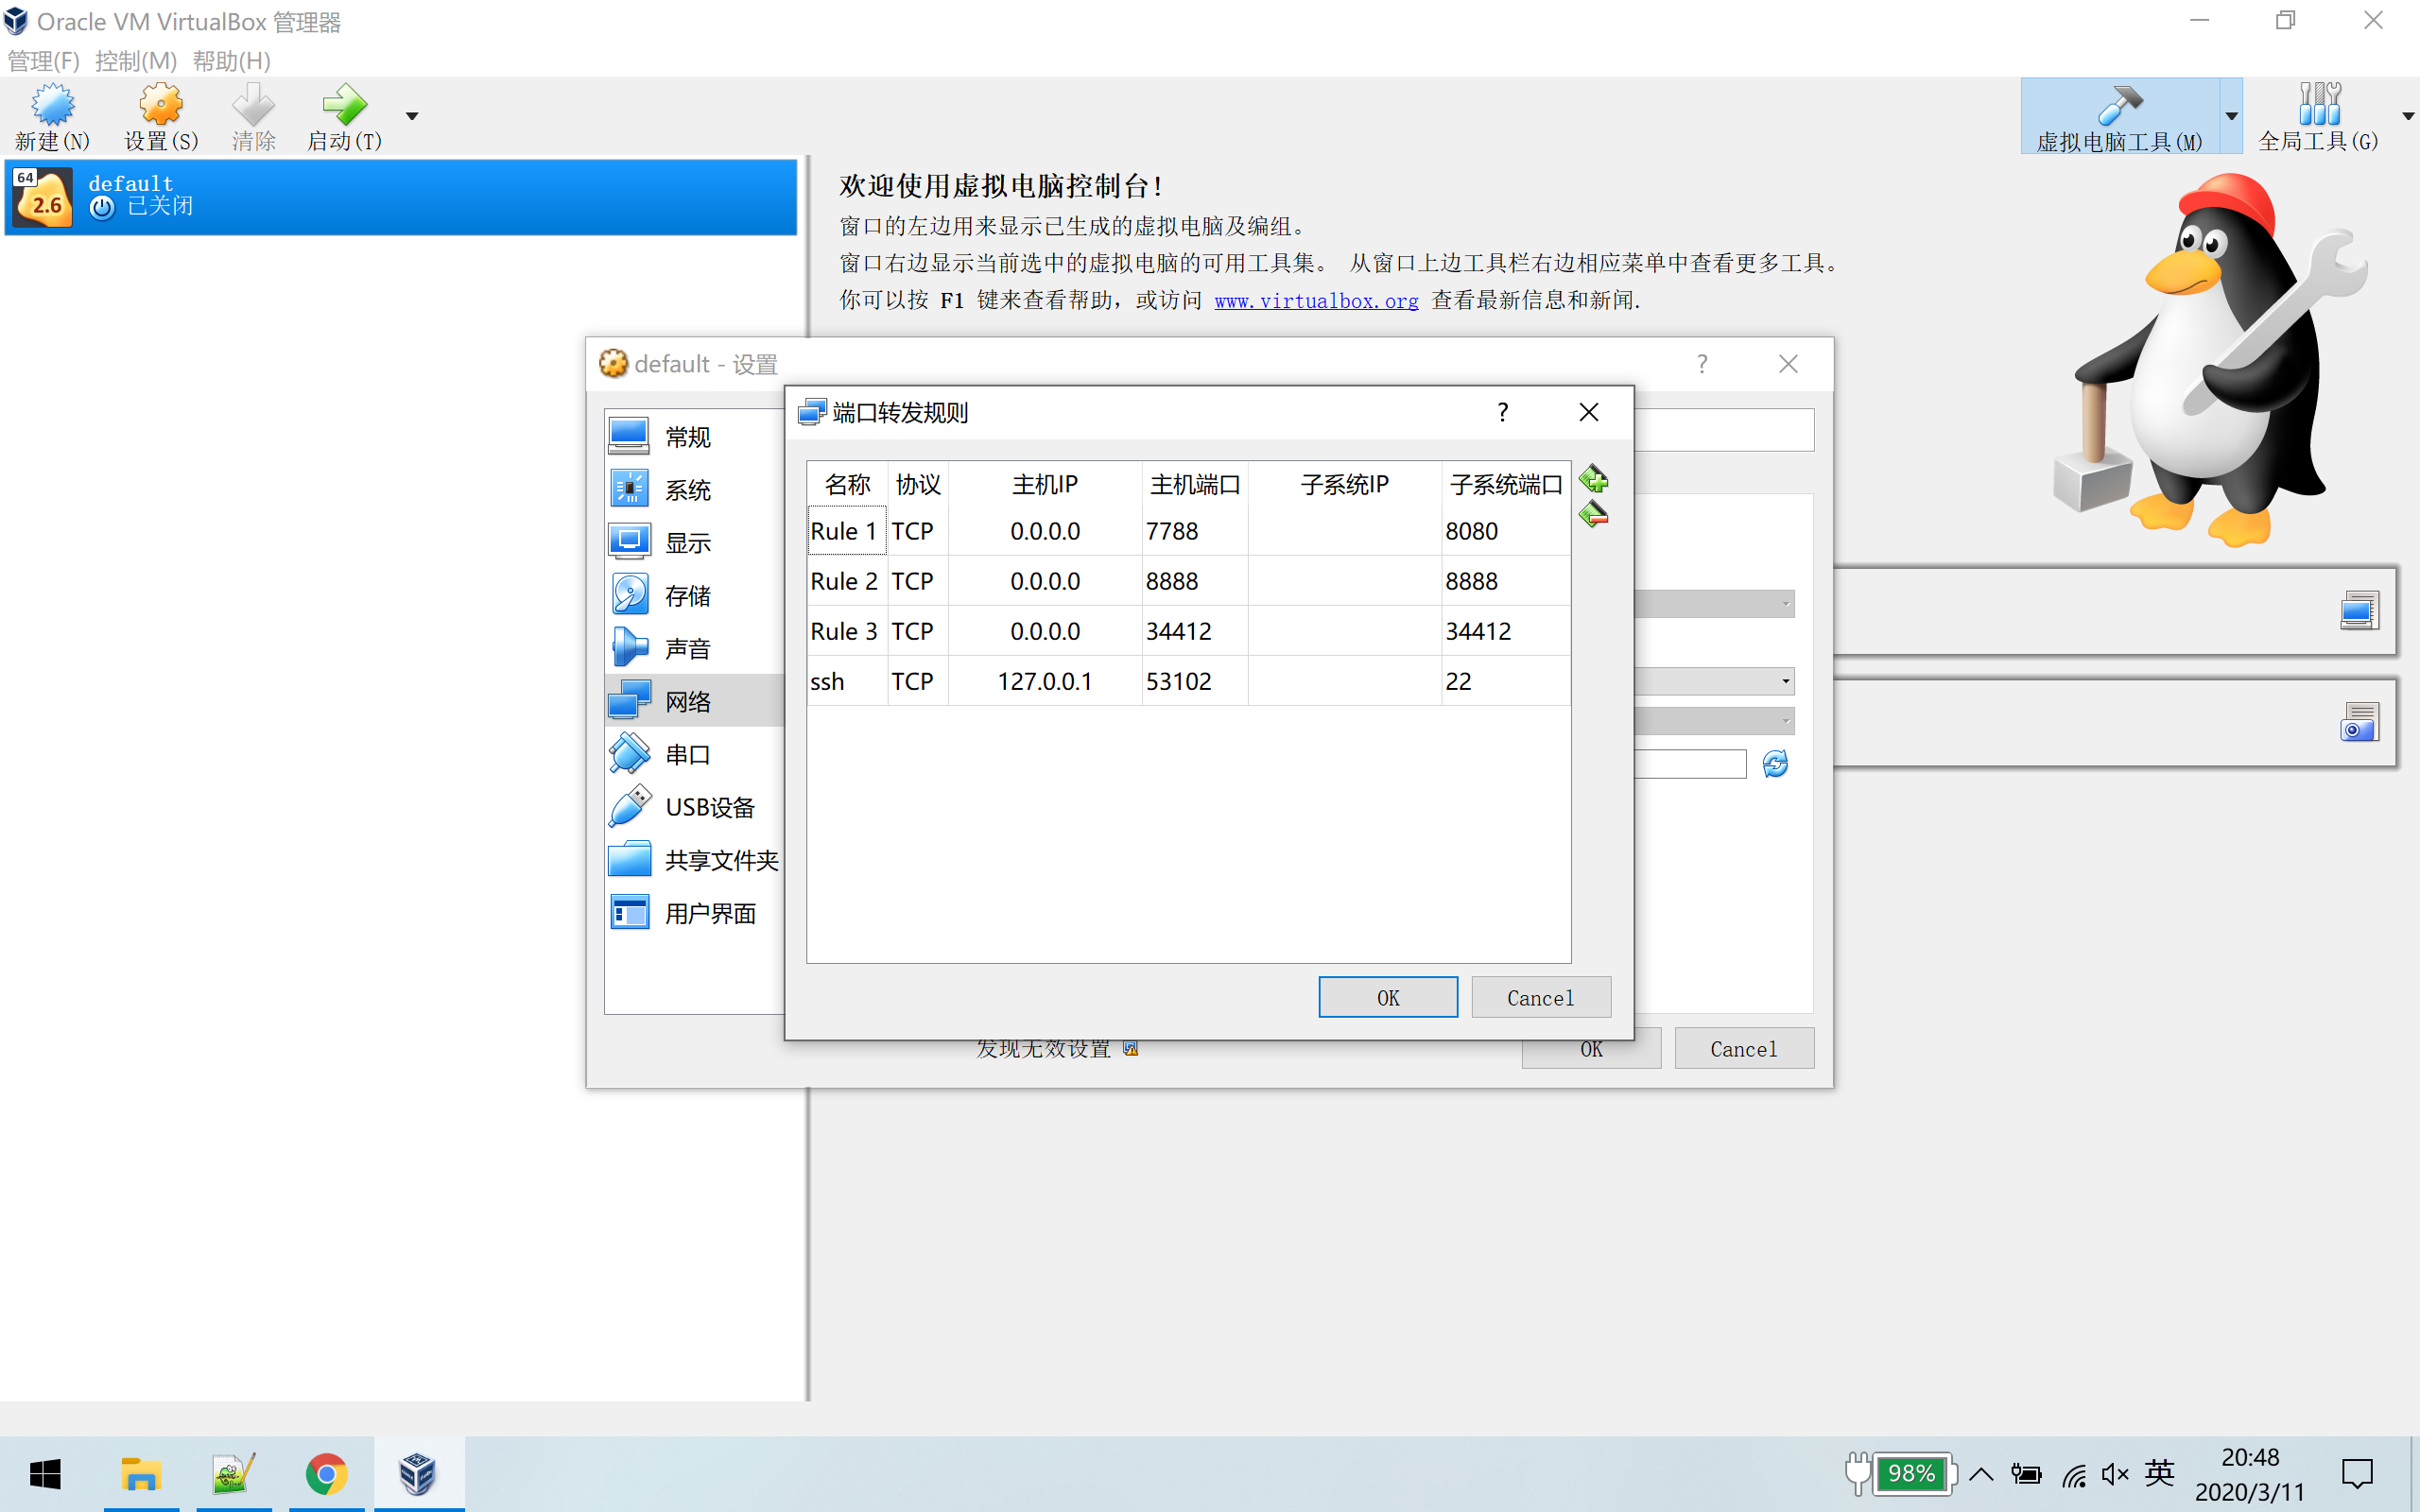The height and width of the screenshot is (1512, 2420).
Task: Select the Storage (存储) settings category
Action: [688, 596]
